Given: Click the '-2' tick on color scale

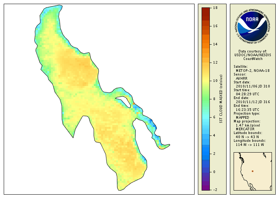Looking at the screenshot, I should pos(215,190).
